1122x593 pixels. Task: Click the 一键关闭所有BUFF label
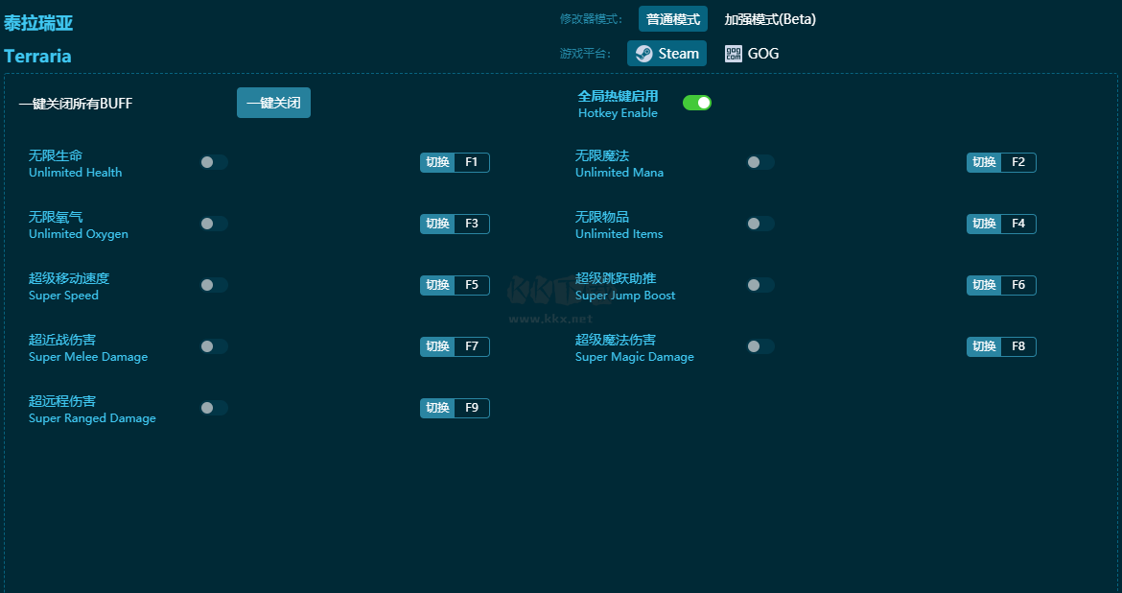(76, 103)
